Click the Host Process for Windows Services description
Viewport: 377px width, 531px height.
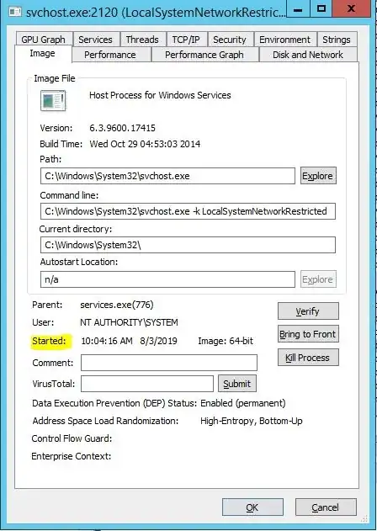point(160,95)
